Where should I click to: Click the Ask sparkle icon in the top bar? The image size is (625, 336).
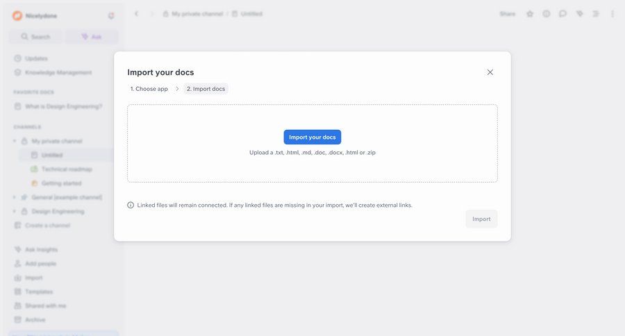coord(579,14)
